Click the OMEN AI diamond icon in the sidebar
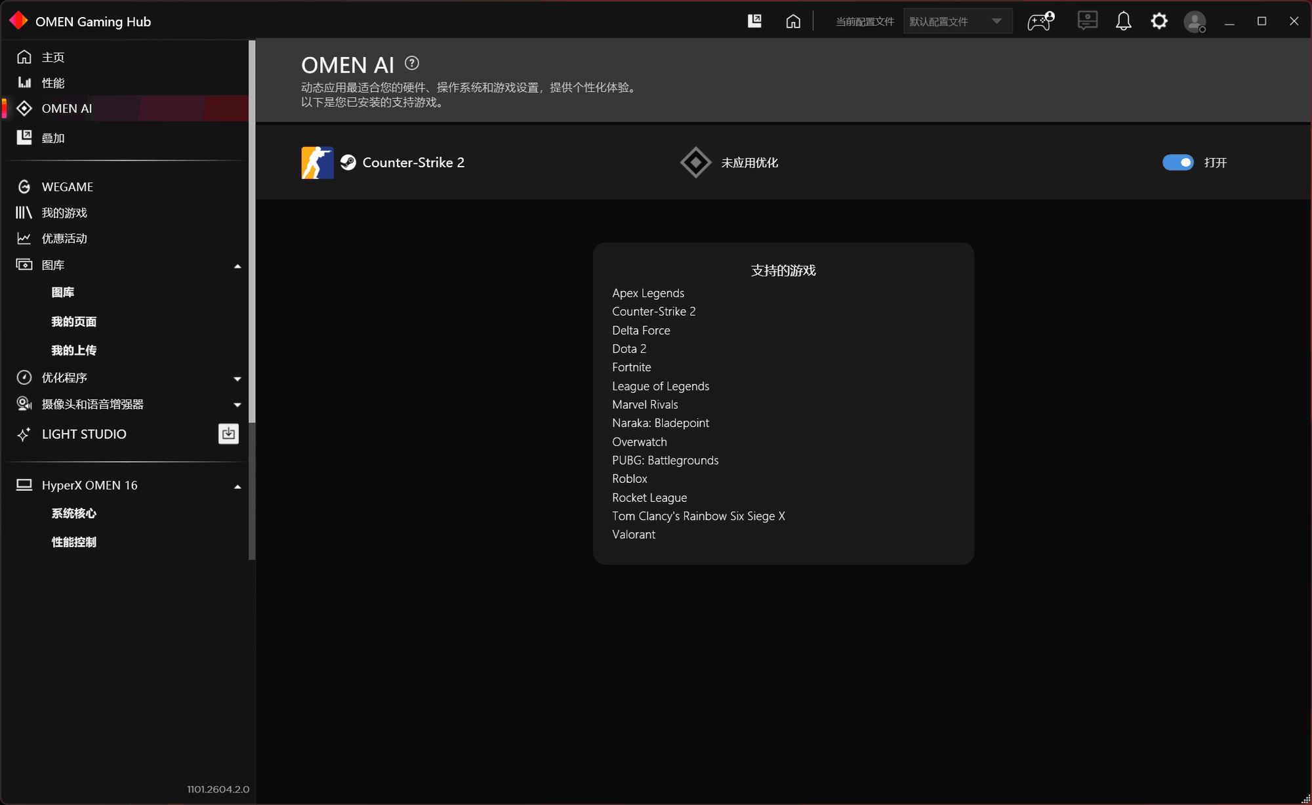The width and height of the screenshot is (1312, 805). point(24,108)
